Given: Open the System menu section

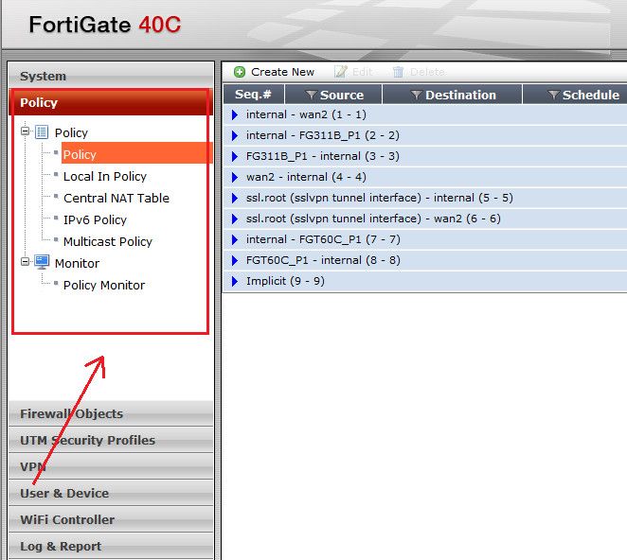Looking at the screenshot, I should point(111,76).
